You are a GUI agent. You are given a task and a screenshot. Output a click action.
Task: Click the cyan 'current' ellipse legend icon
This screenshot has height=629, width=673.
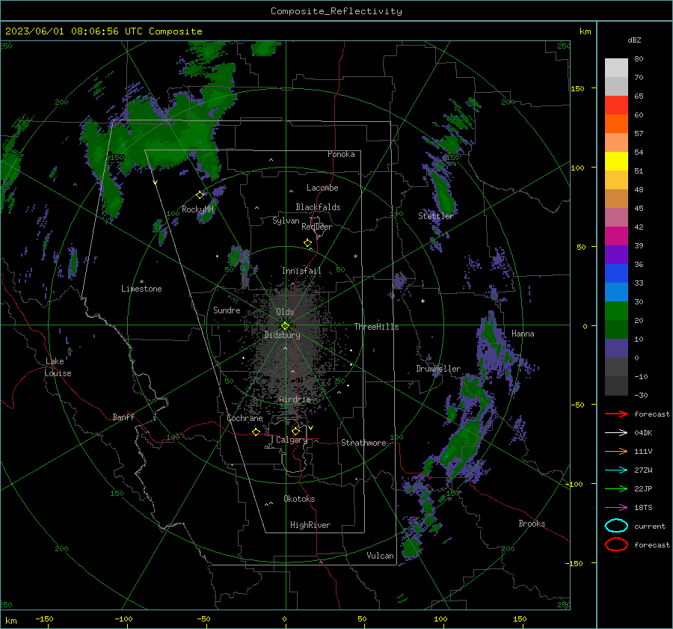(616, 526)
